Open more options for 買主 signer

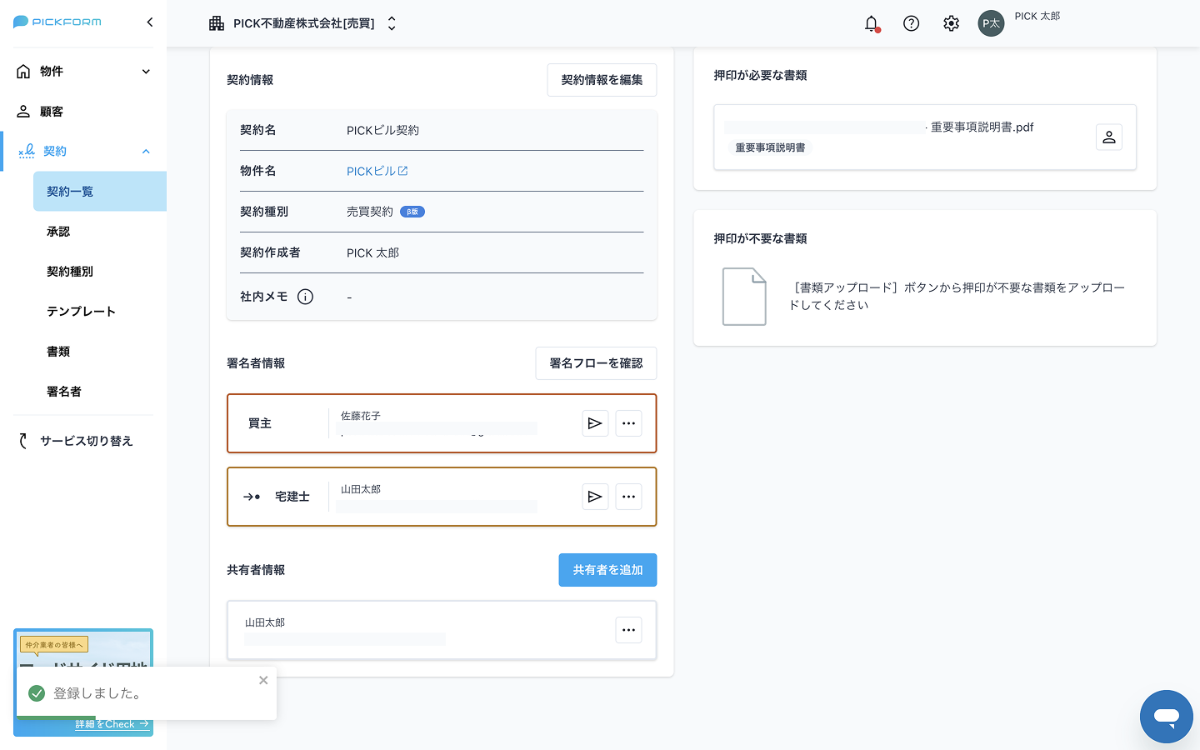click(x=628, y=423)
